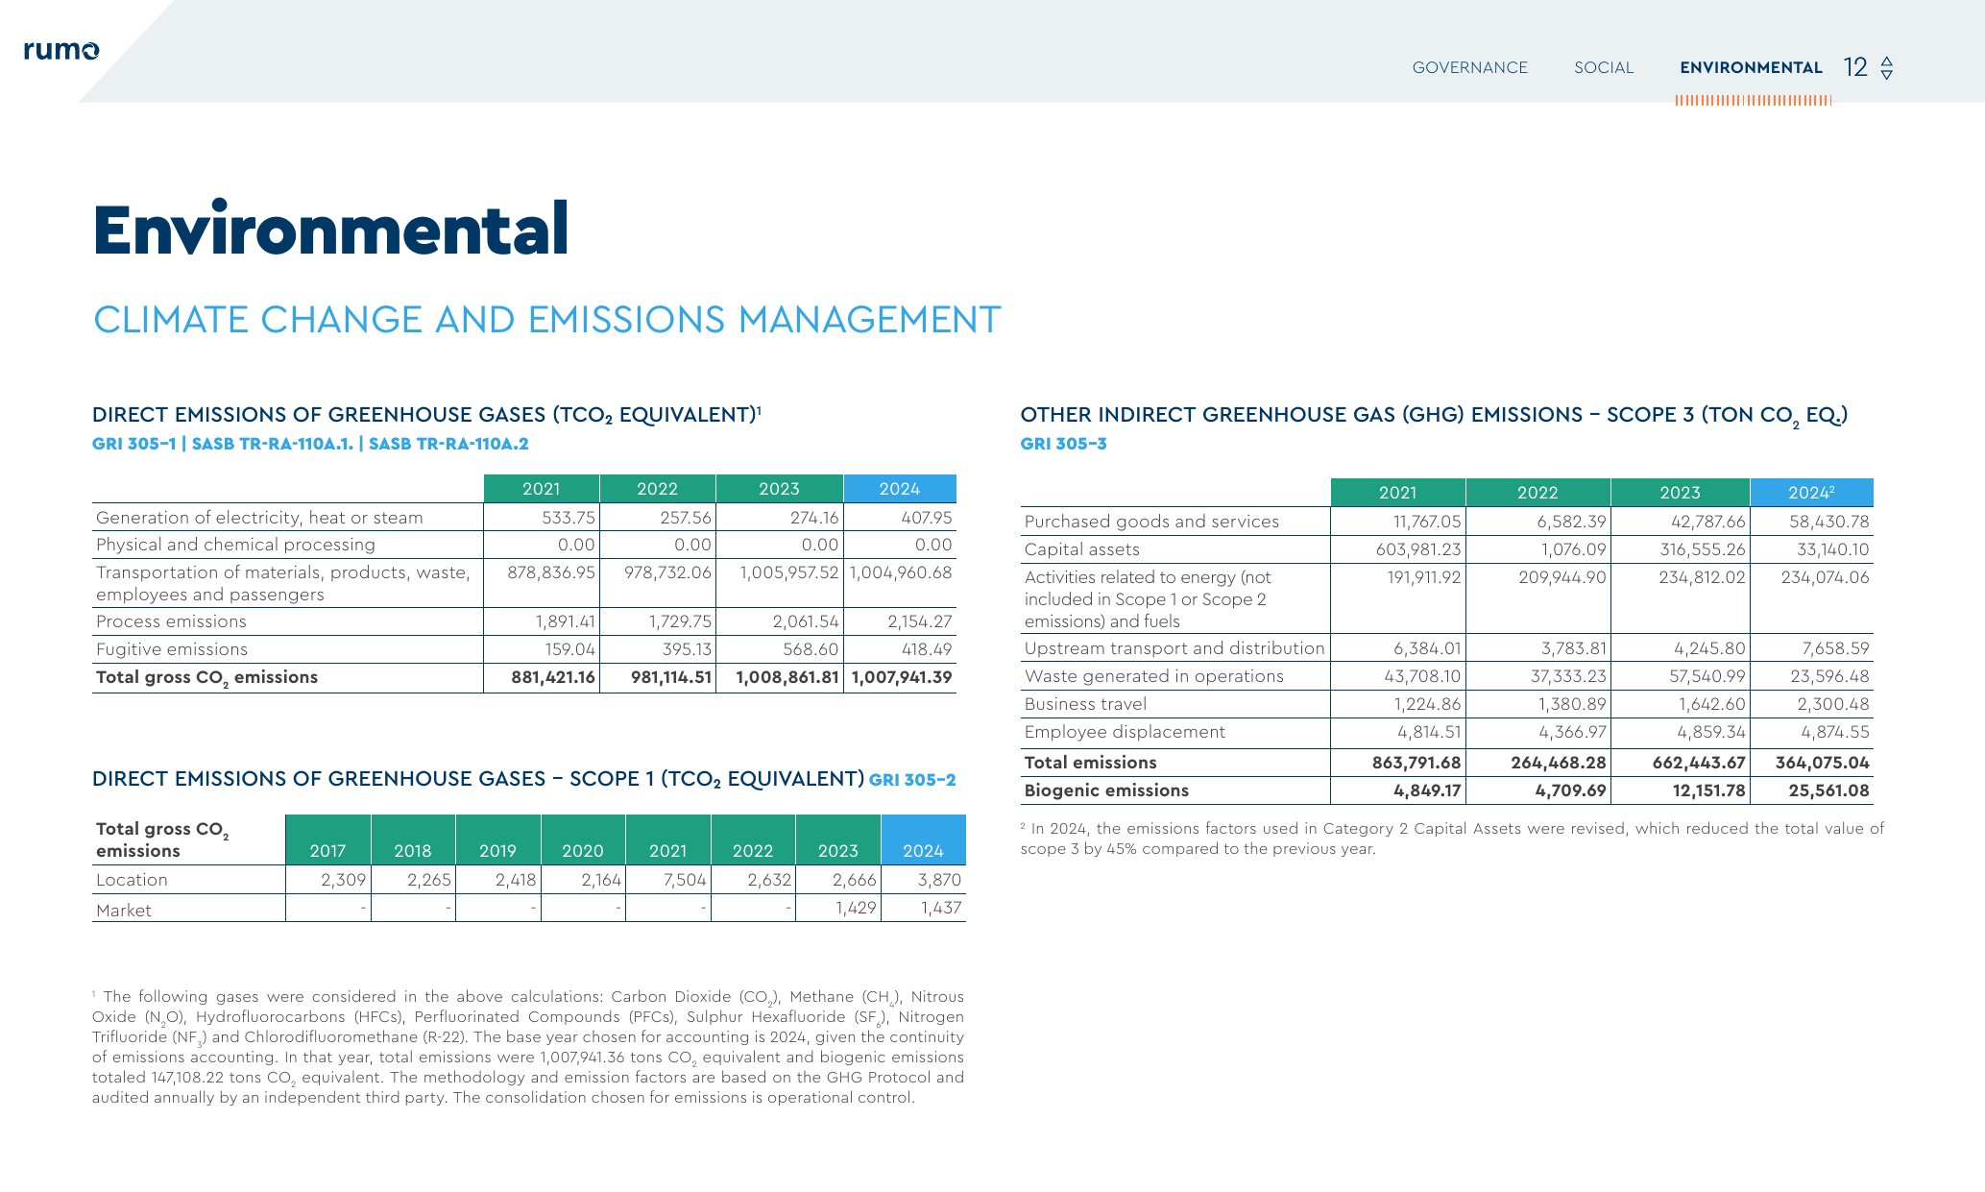Screen dimensions: 1985x1192
Task: Click the Market row label
Action: click(124, 911)
